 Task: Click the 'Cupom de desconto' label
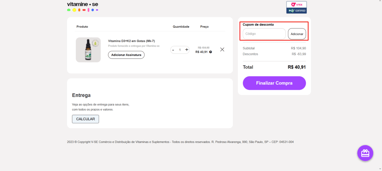coord(258,25)
